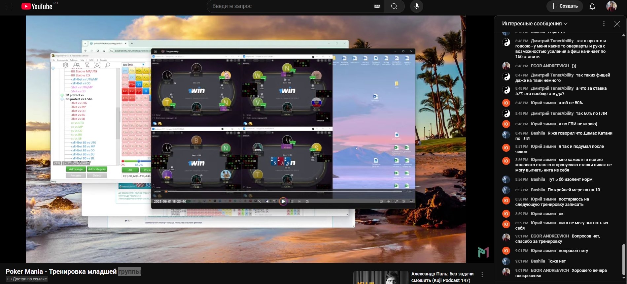Click the FlopzillaPro import arrow icon
Image resolution: width=627 pixels, height=284 pixels.
(x=97, y=65)
